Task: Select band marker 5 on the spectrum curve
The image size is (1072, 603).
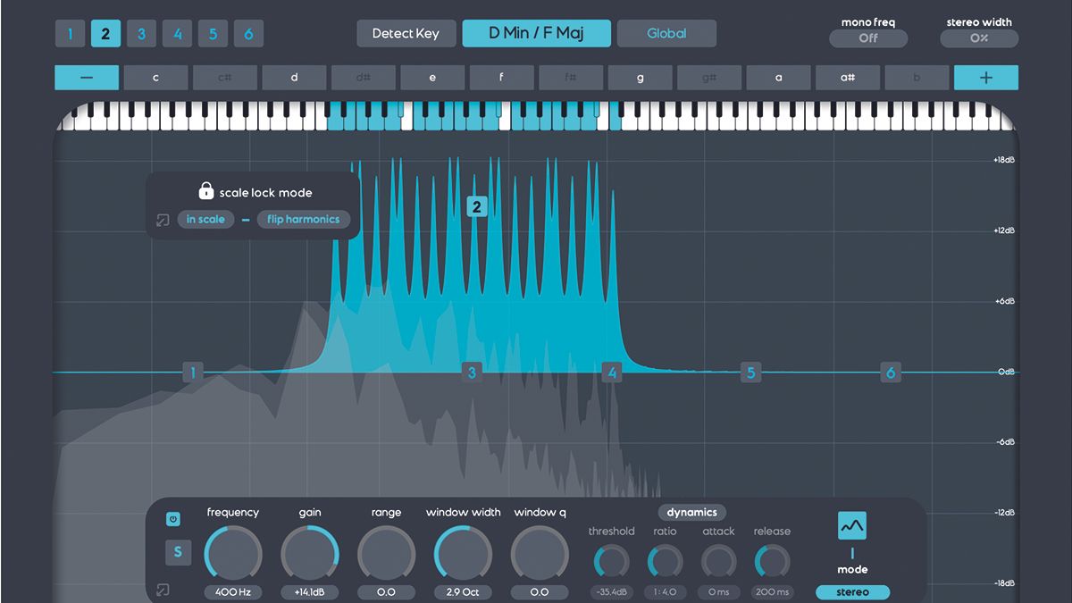Action: click(750, 373)
